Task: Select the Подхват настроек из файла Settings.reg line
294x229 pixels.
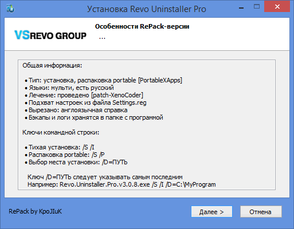Action: [85, 102]
